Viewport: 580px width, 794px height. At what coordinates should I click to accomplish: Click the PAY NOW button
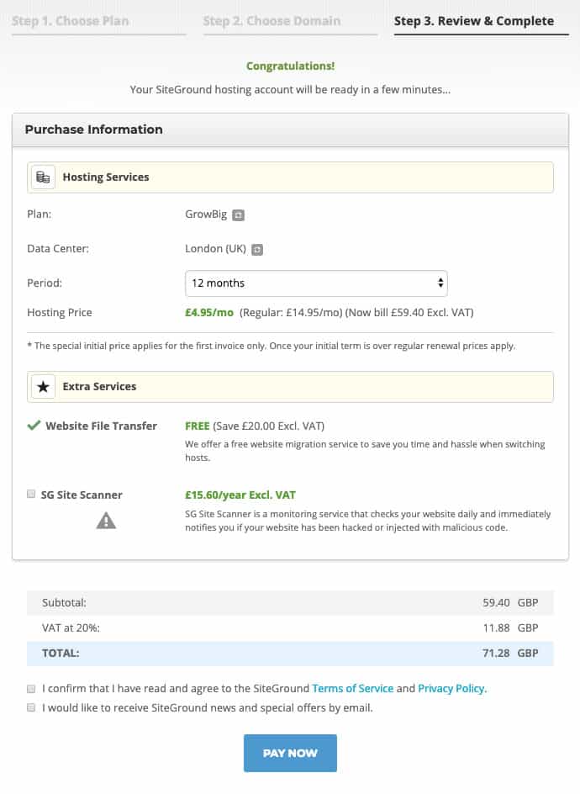[x=290, y=753]
